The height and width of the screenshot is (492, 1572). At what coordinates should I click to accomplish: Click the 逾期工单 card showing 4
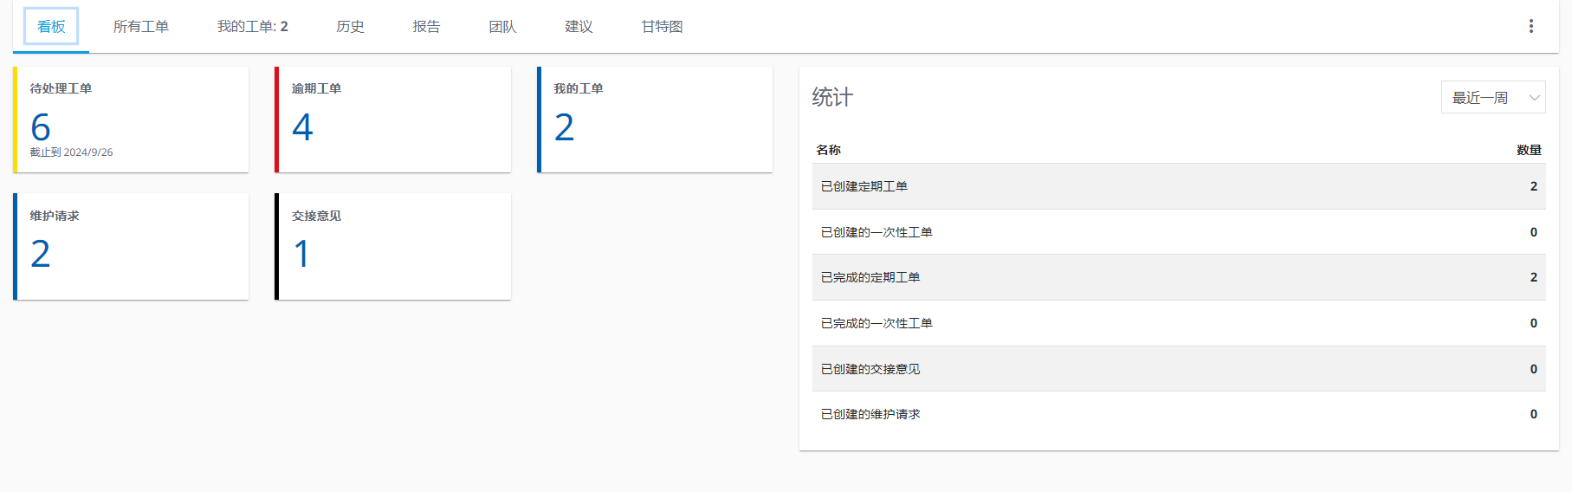393,120
